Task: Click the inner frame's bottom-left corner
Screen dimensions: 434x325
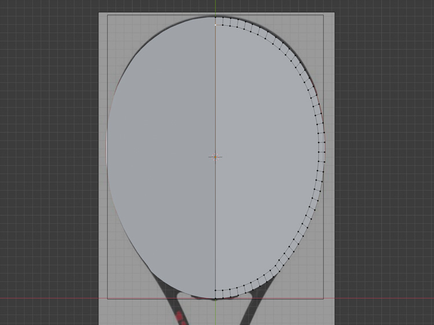Action: pos(108,298)
